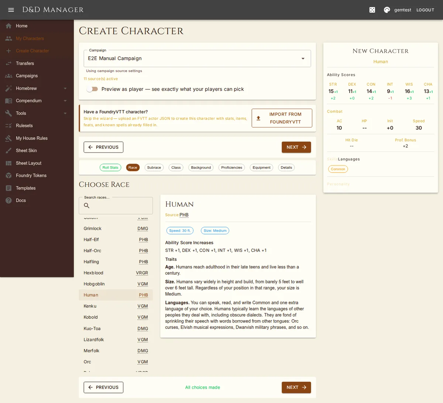Select Kuo-Toa in the race list

(116, 329)
